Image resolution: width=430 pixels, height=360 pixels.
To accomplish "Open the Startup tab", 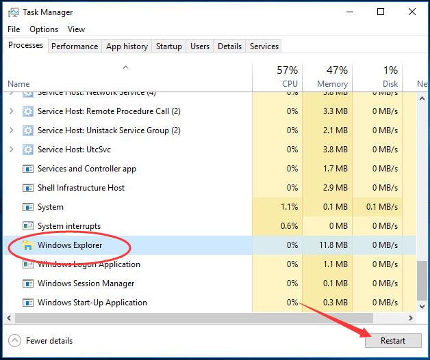I will pyautogui.click(x=169, y=46).
